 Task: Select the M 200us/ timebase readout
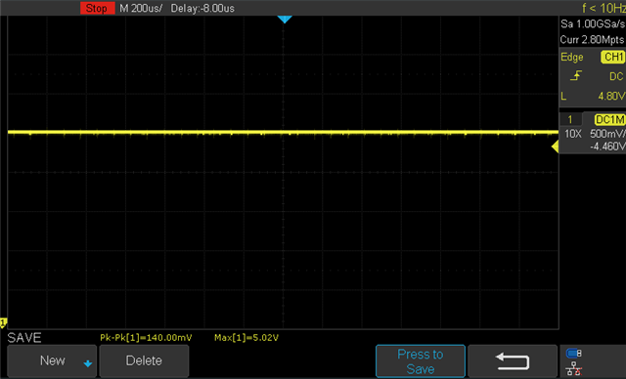click(141, 9)
